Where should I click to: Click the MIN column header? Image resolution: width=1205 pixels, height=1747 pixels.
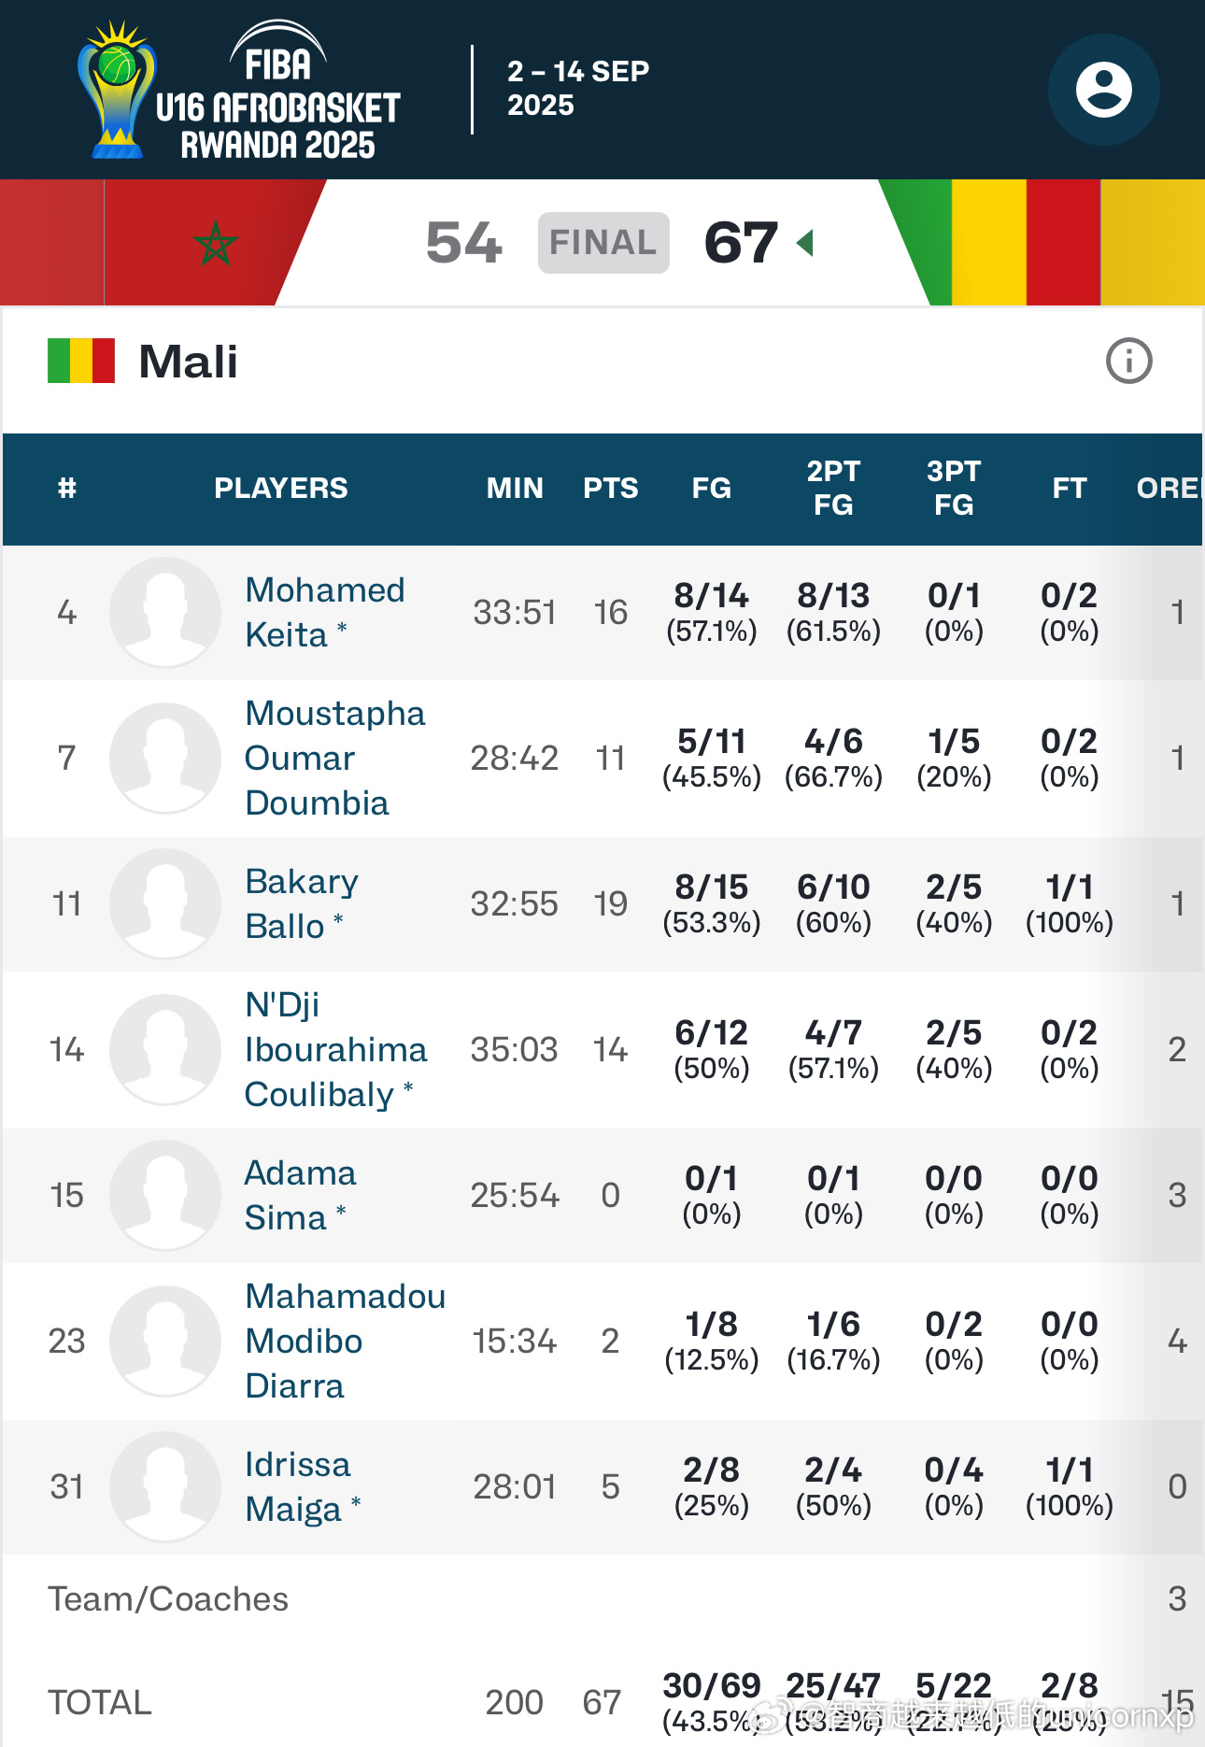(515, 488)
